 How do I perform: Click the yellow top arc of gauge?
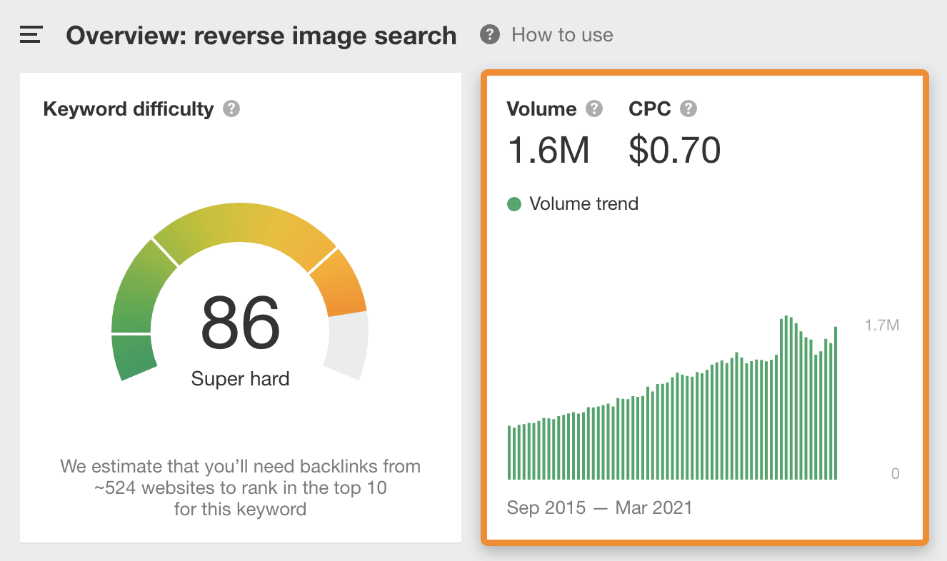coord(243,228)
